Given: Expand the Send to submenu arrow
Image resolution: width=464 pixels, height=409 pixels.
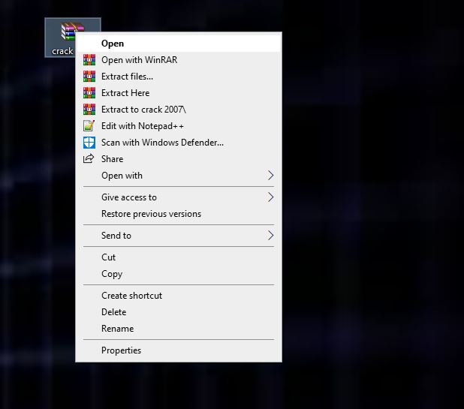Looking at the screenshot, I should [x=270, y=236].
